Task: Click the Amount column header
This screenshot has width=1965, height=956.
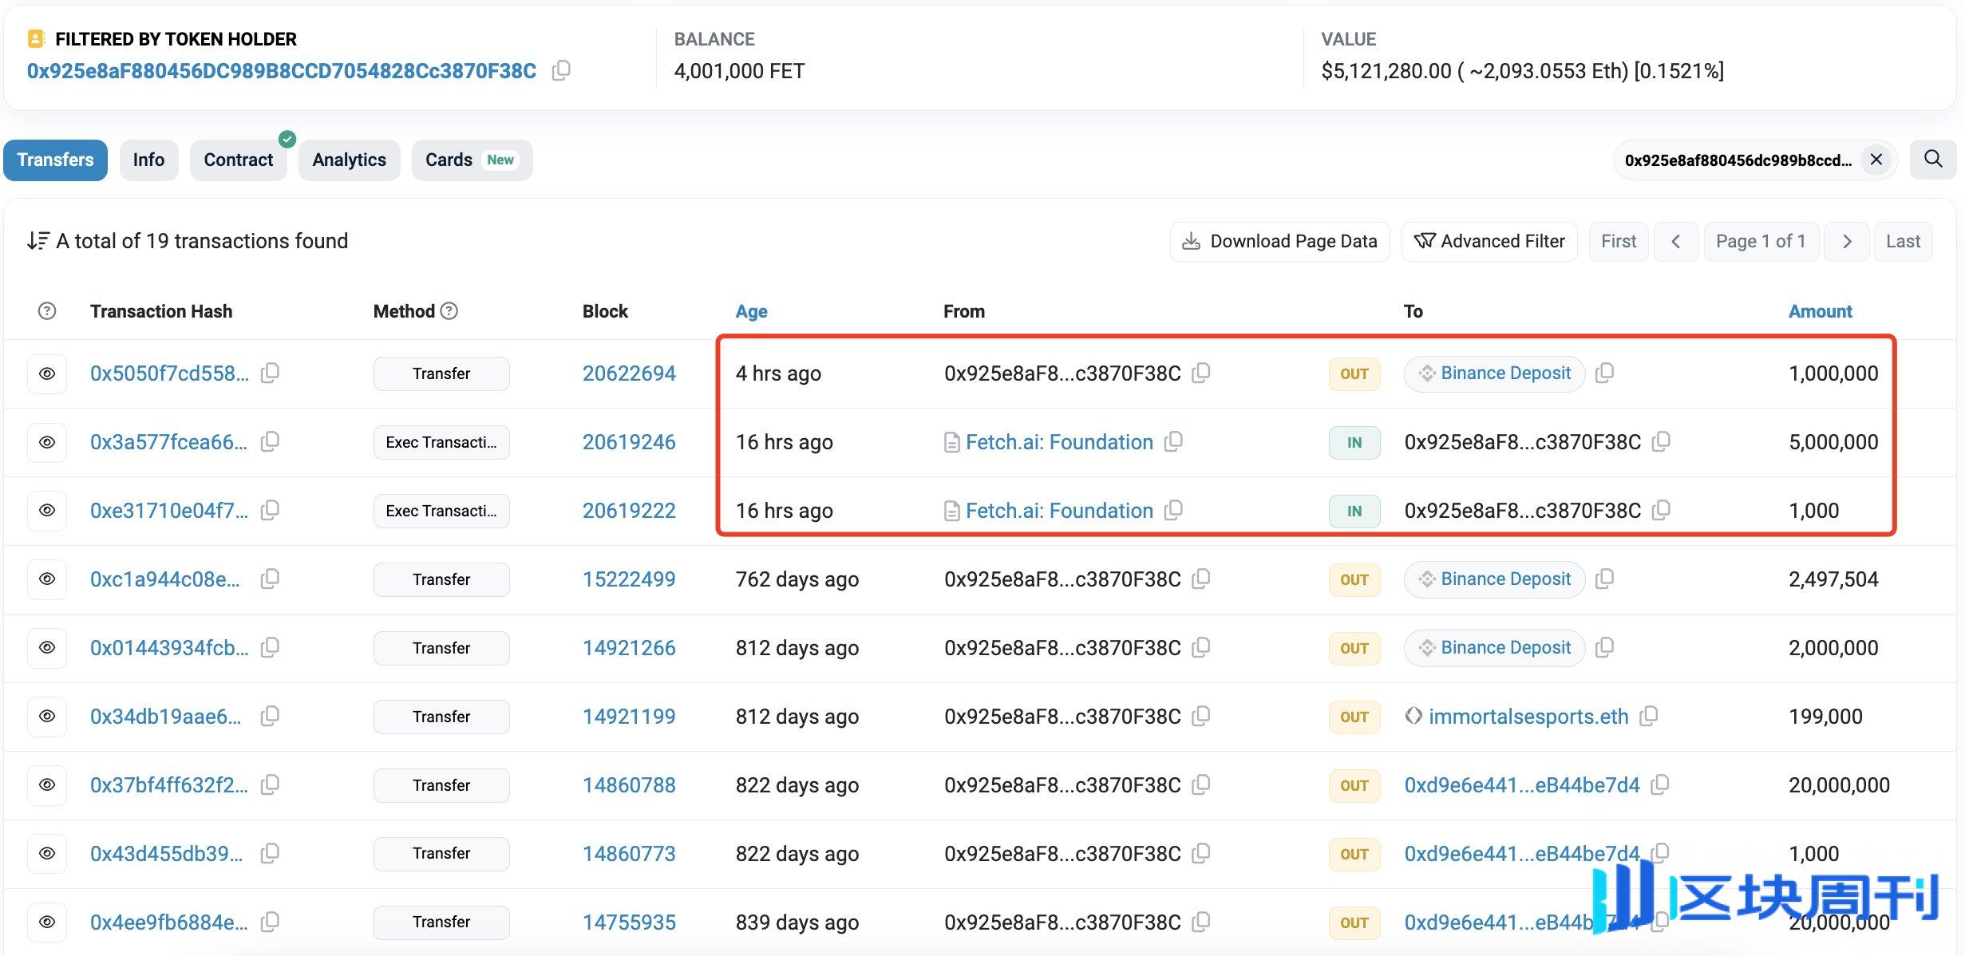Action: (x=1820, y=311)
